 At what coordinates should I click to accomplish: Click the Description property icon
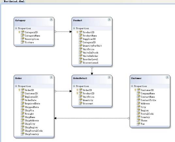point(23,39)
